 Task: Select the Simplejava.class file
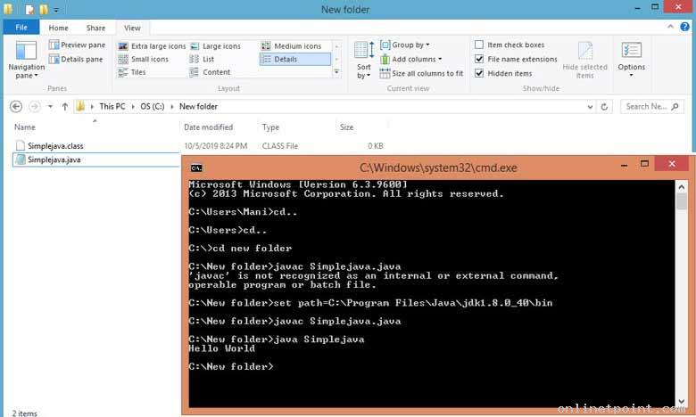(x=54, y=145)
